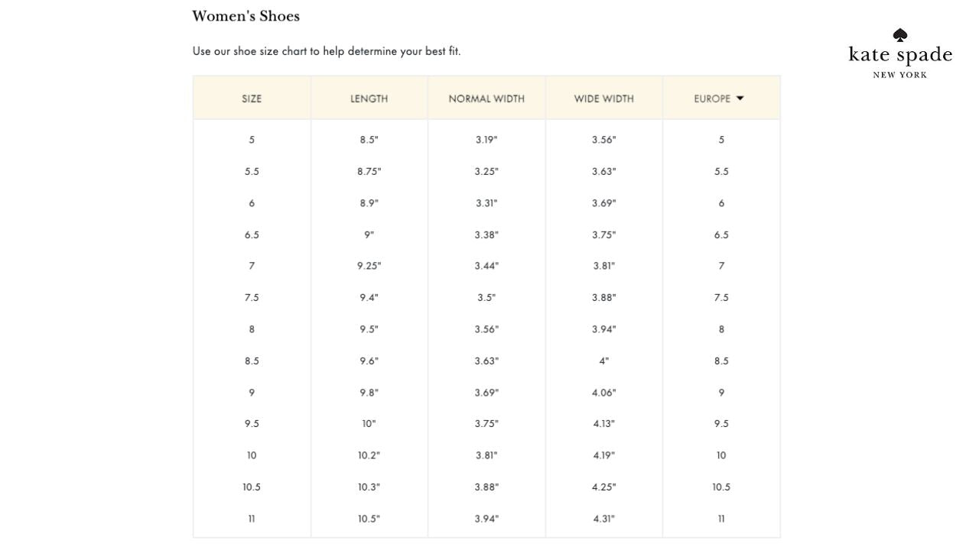Click the kate spade wordmark
The width and height of the screenshot is (979, 550).
click(x=900, y=55)
